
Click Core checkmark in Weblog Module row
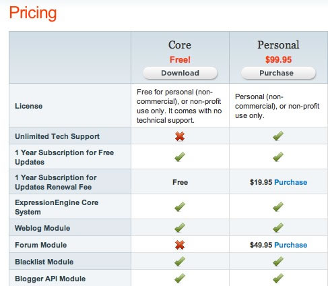(180, 227)
